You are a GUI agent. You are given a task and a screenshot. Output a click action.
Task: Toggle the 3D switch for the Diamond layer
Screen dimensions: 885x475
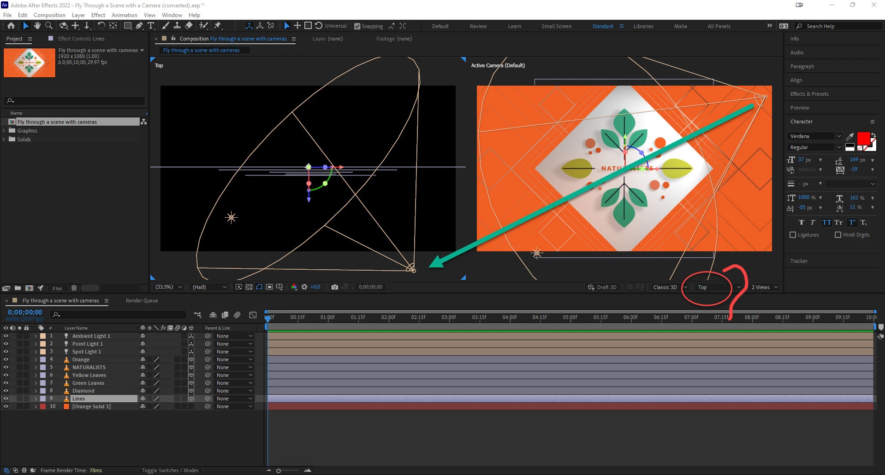coord(191,391)
